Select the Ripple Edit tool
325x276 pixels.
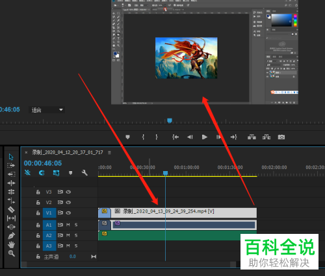point(11,183)
